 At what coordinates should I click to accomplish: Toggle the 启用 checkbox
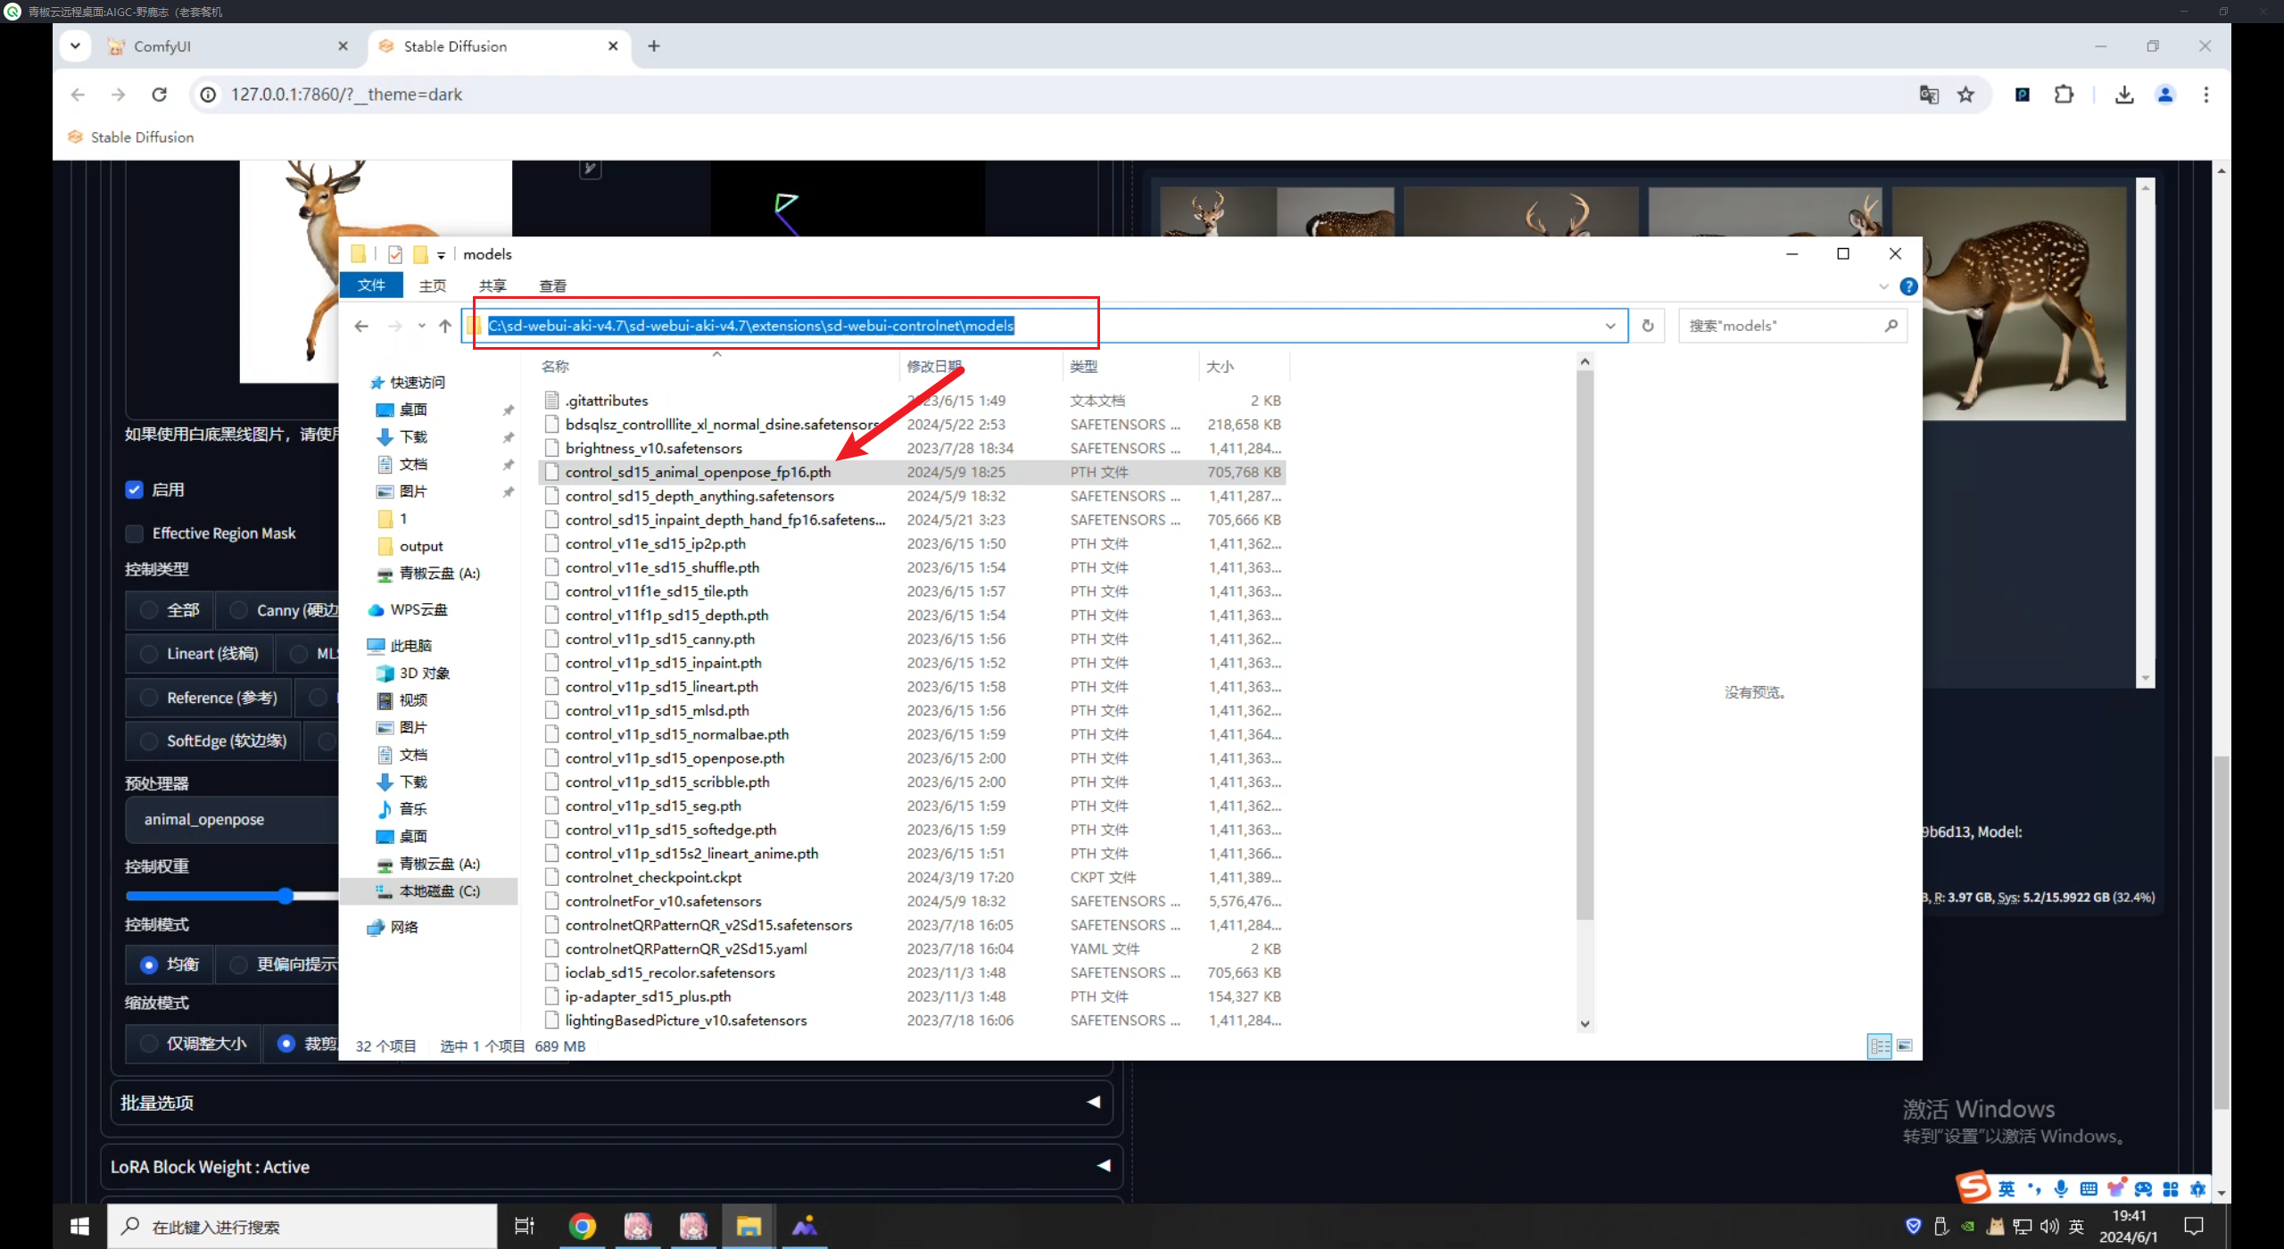[134, 490]
